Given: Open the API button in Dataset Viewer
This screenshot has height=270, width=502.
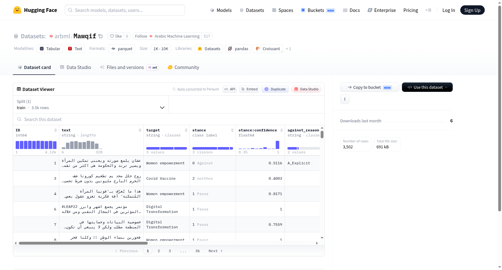Looking at the screenshot, I should (230, 89).
